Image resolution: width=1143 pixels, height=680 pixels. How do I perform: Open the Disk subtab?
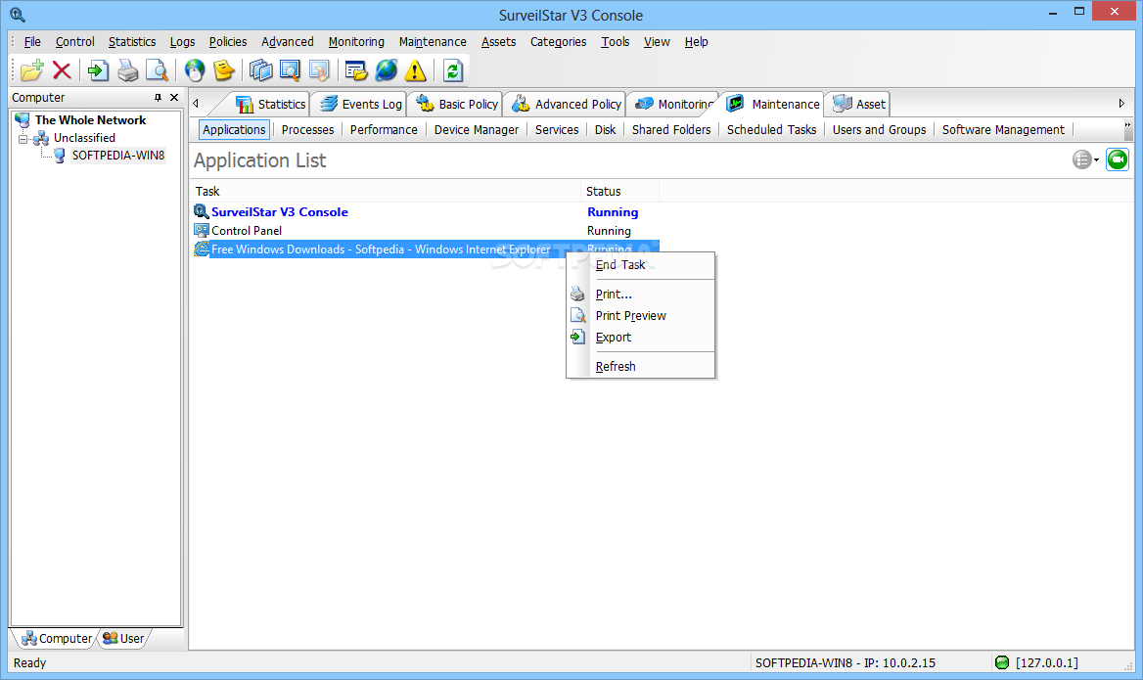[x=605, y=130]
